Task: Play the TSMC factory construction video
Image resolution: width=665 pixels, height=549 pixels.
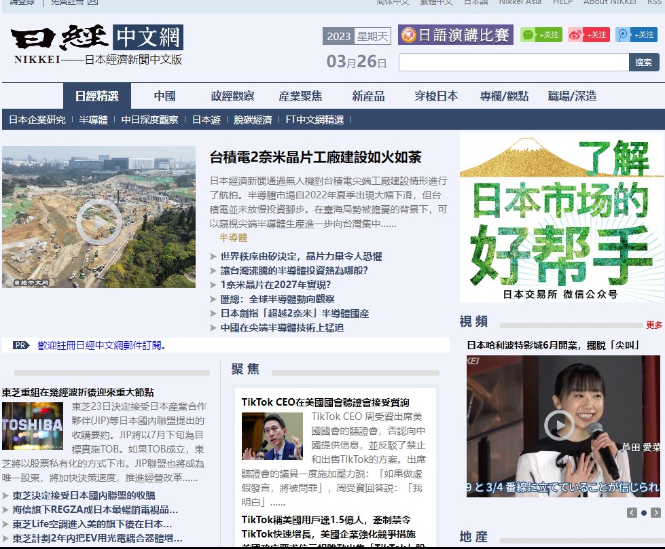Action: 99,221
